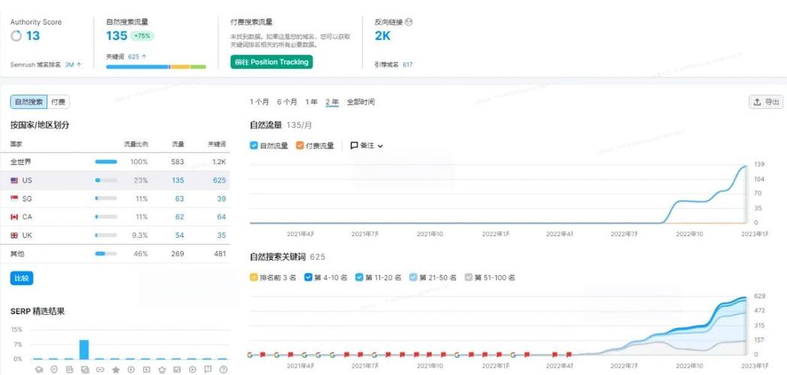Expand the US country row

(x=27, y=181)
